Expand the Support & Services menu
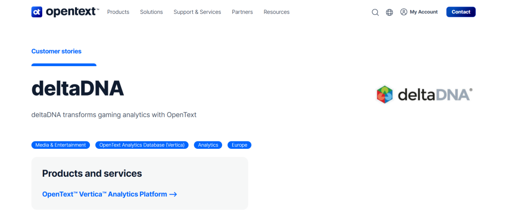 (197, 12)
